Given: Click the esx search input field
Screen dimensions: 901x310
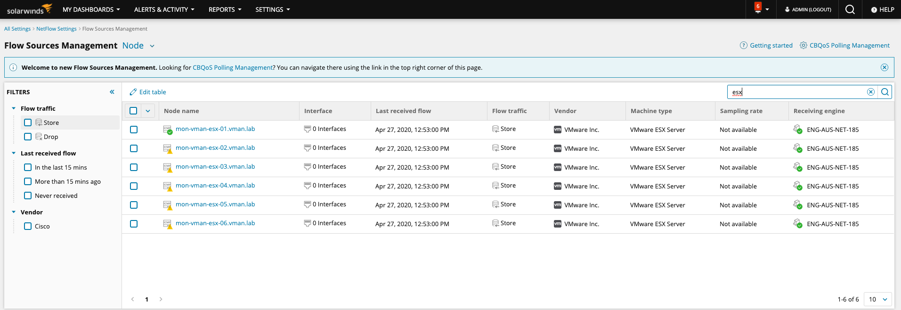Looking at the screenshot, I should 796,92.
